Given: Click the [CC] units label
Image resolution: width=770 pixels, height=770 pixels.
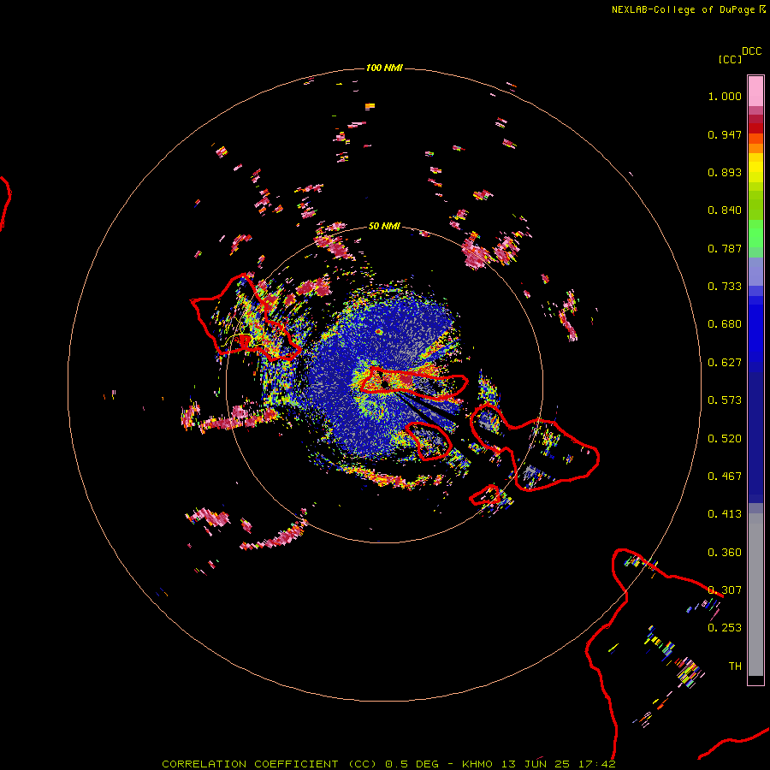Looking at the screenshot, I should tap(730, 59).
